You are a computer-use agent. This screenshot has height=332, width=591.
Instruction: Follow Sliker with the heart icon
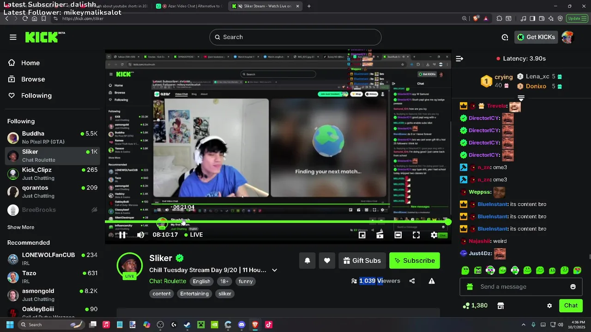pyautogui.click(x=327, y=261)
